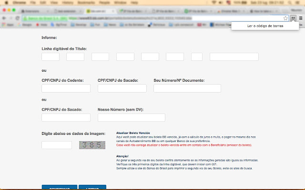The width and height of the screenshot is (305, 190).
Task: Click the barcode reader extension icon
Action: [x=293, y=18]
